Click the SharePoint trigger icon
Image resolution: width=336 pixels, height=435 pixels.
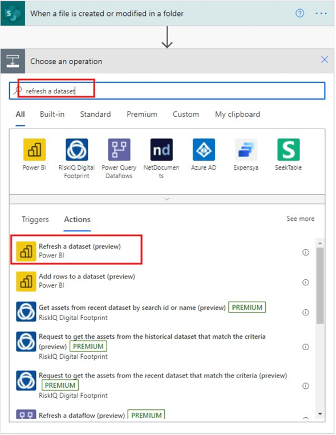[13, 13]
